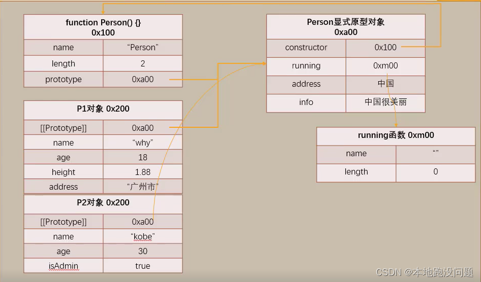Click 0xa00 value in the P1 table

coord(143,127)
